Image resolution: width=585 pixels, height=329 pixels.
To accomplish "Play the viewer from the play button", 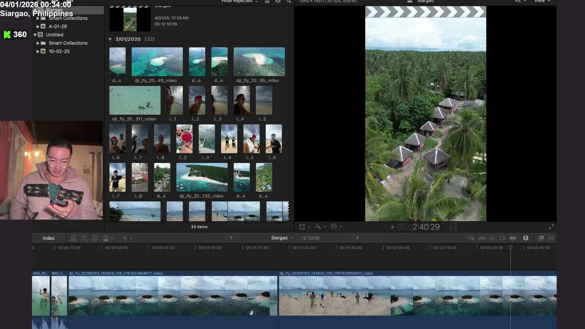I will [393, 227].
